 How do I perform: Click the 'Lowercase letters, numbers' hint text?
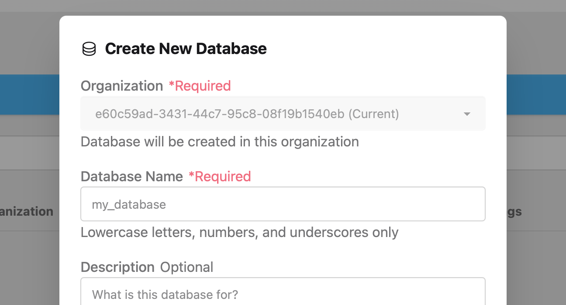[x=240, y=232]
